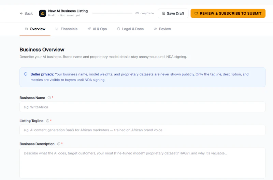The width and height of the screenshot is (273, 180).
Task: Switch to the Financials tab
Action: point(66,29)
